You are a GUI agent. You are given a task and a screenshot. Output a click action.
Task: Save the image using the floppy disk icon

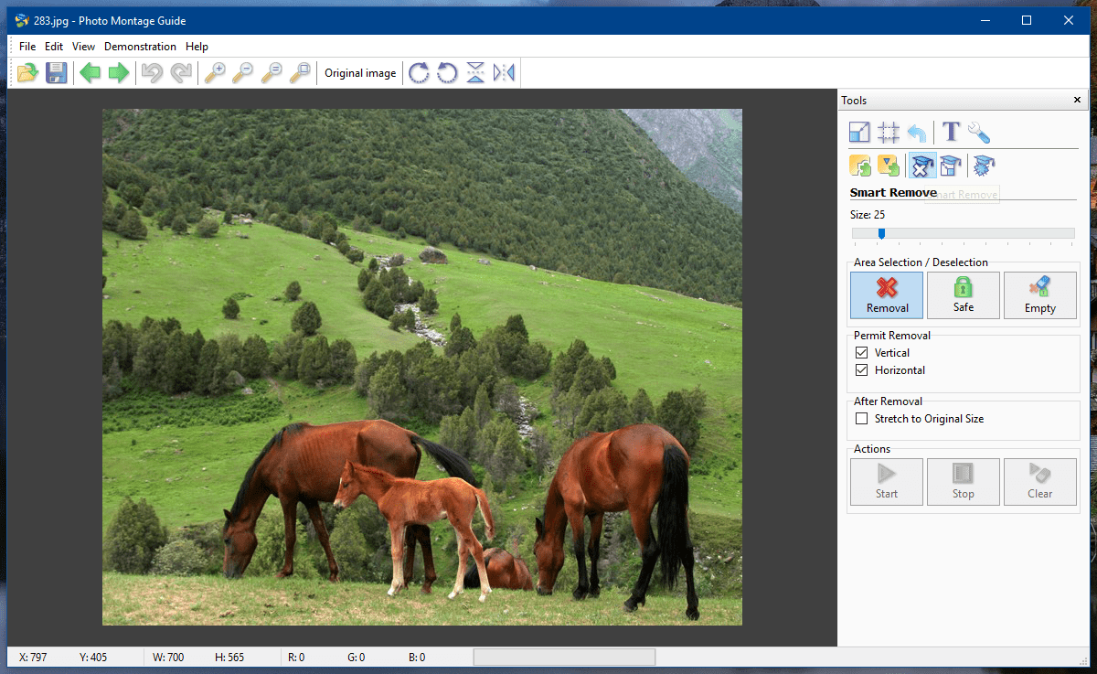pyautogui.click(x=57, y=73)
